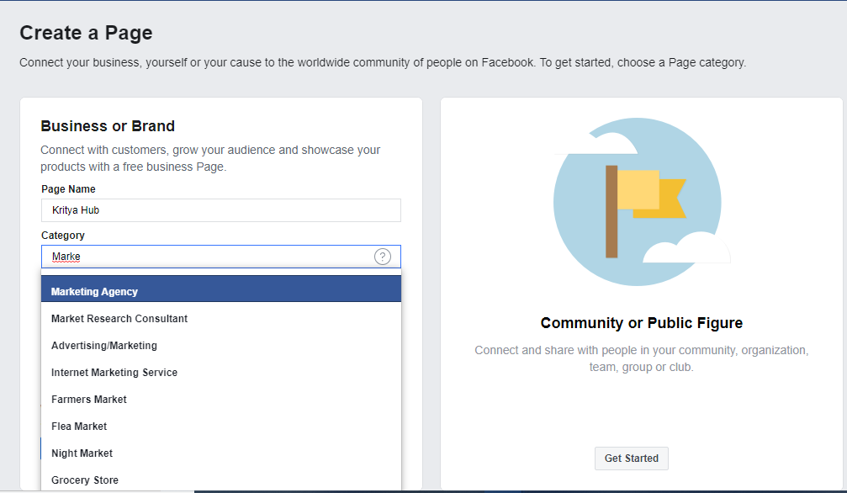Click the Community or Public Figure heading
The image size is (847, 493).
(x=641, y=323)
